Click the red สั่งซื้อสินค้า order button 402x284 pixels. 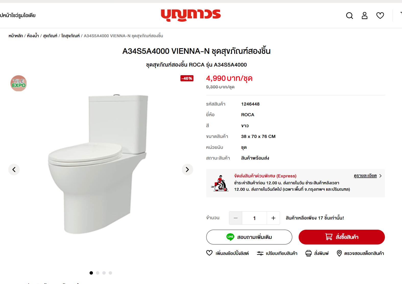342,237
